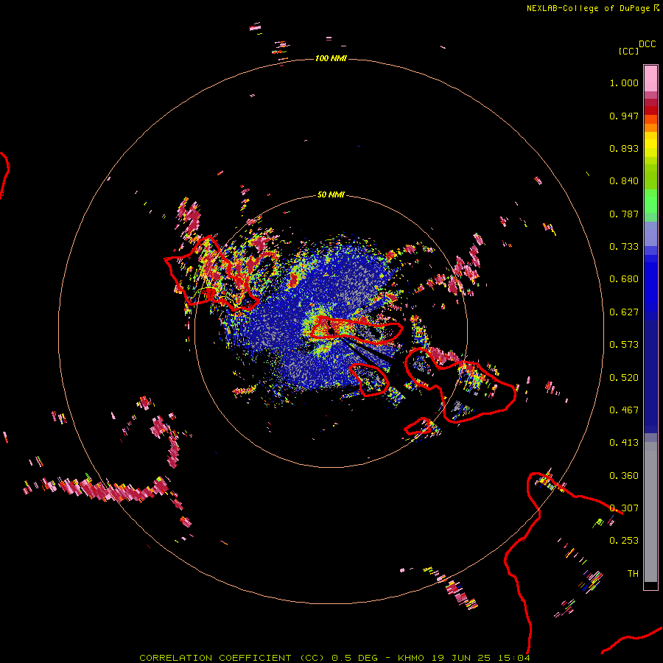The width and height of the screenshot is (663, 663).
Task: Click the 0.253 color scale value
Action: [624, 541]
